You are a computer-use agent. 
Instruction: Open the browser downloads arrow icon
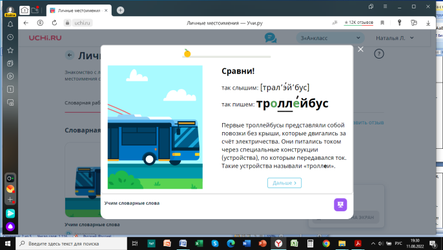[428, 23]
